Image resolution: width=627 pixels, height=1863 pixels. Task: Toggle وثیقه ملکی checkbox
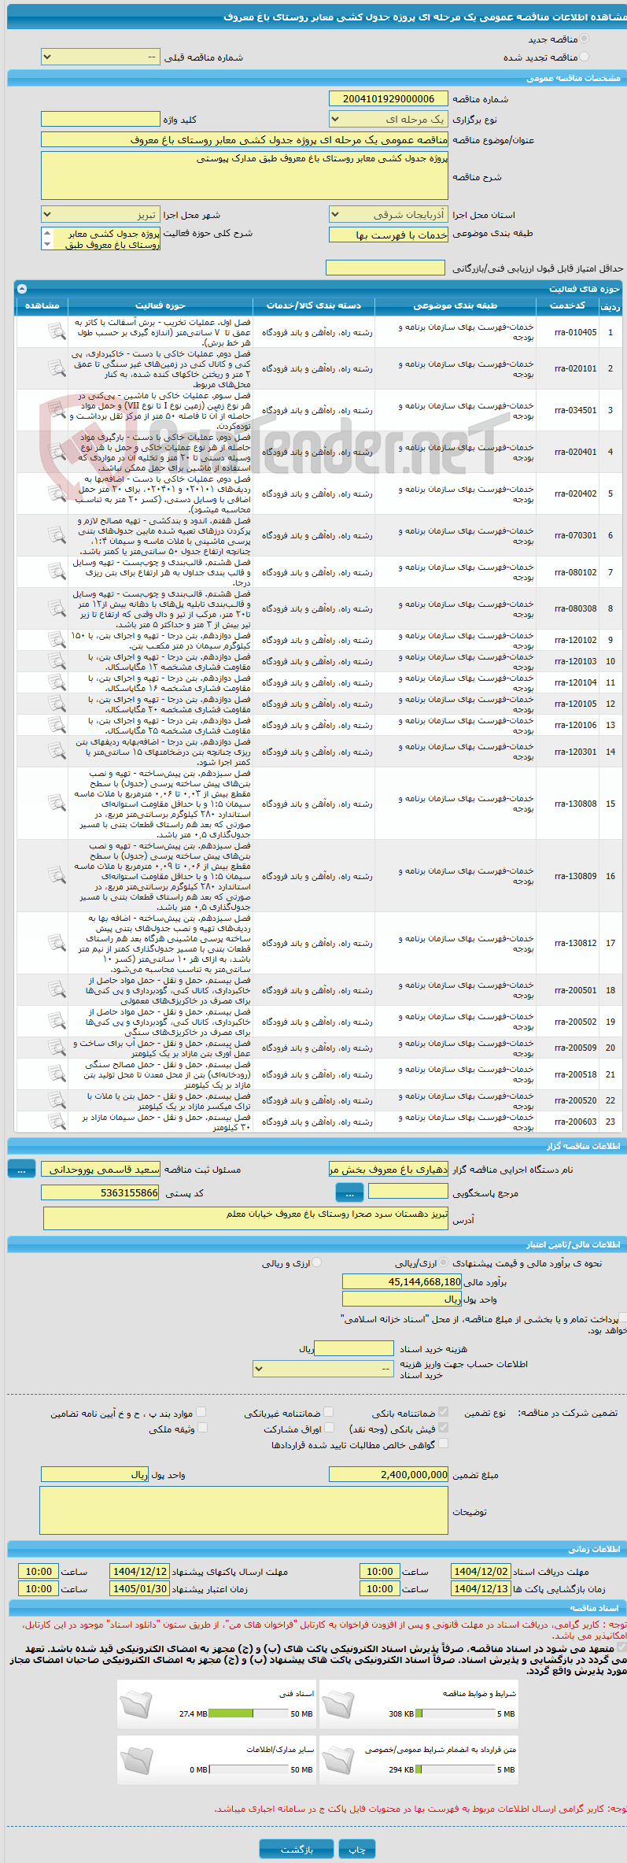tap(202, 1428)
